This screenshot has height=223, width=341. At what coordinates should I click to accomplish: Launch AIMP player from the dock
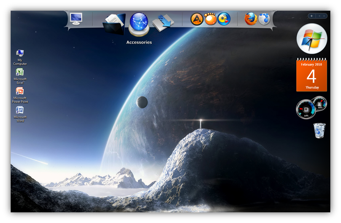[197, 19]
